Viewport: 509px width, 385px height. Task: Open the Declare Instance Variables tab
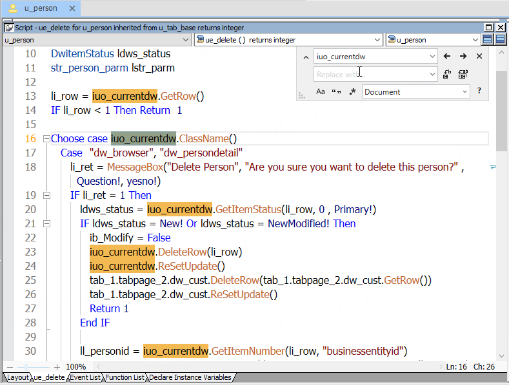coord(191,377)
